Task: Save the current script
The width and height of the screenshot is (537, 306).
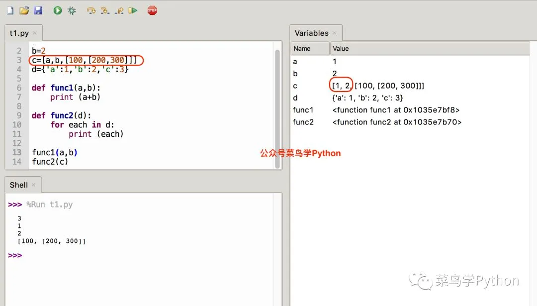Action: tap(37, 10)
